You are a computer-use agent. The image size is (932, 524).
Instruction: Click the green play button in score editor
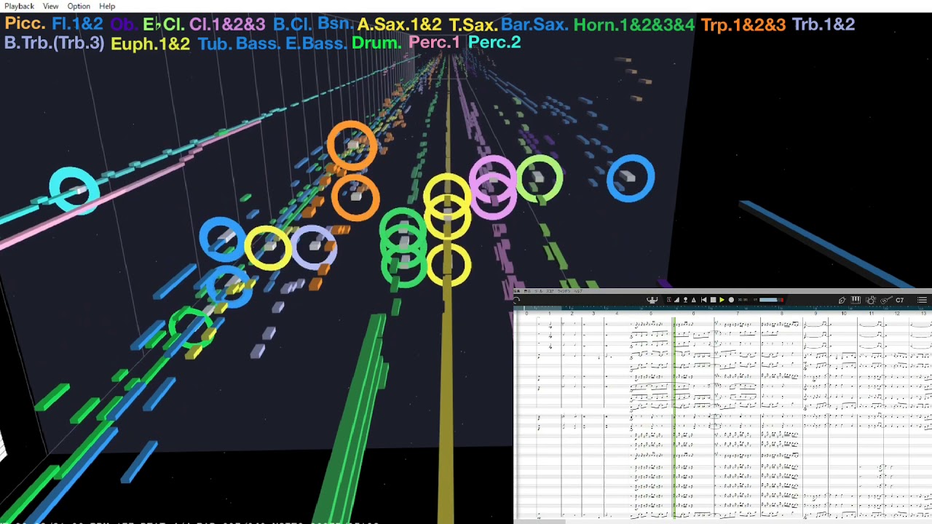click(722, 300)
